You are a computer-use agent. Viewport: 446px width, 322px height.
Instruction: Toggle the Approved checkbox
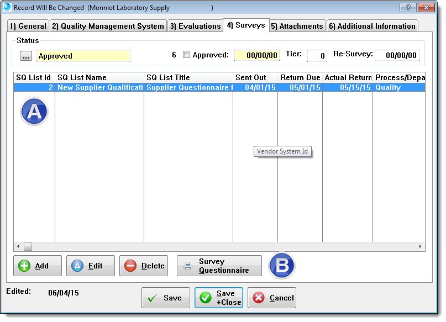coord(186,55)
